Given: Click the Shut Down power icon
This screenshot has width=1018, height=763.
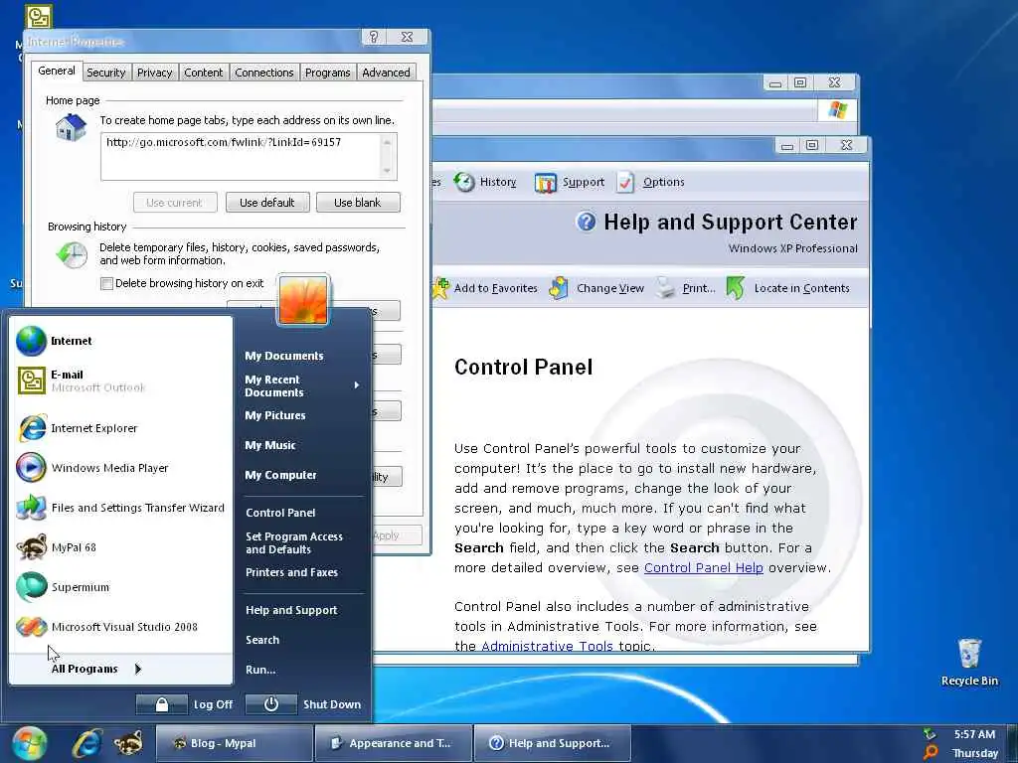Looking at the screenshot, I should coord(270,704).
